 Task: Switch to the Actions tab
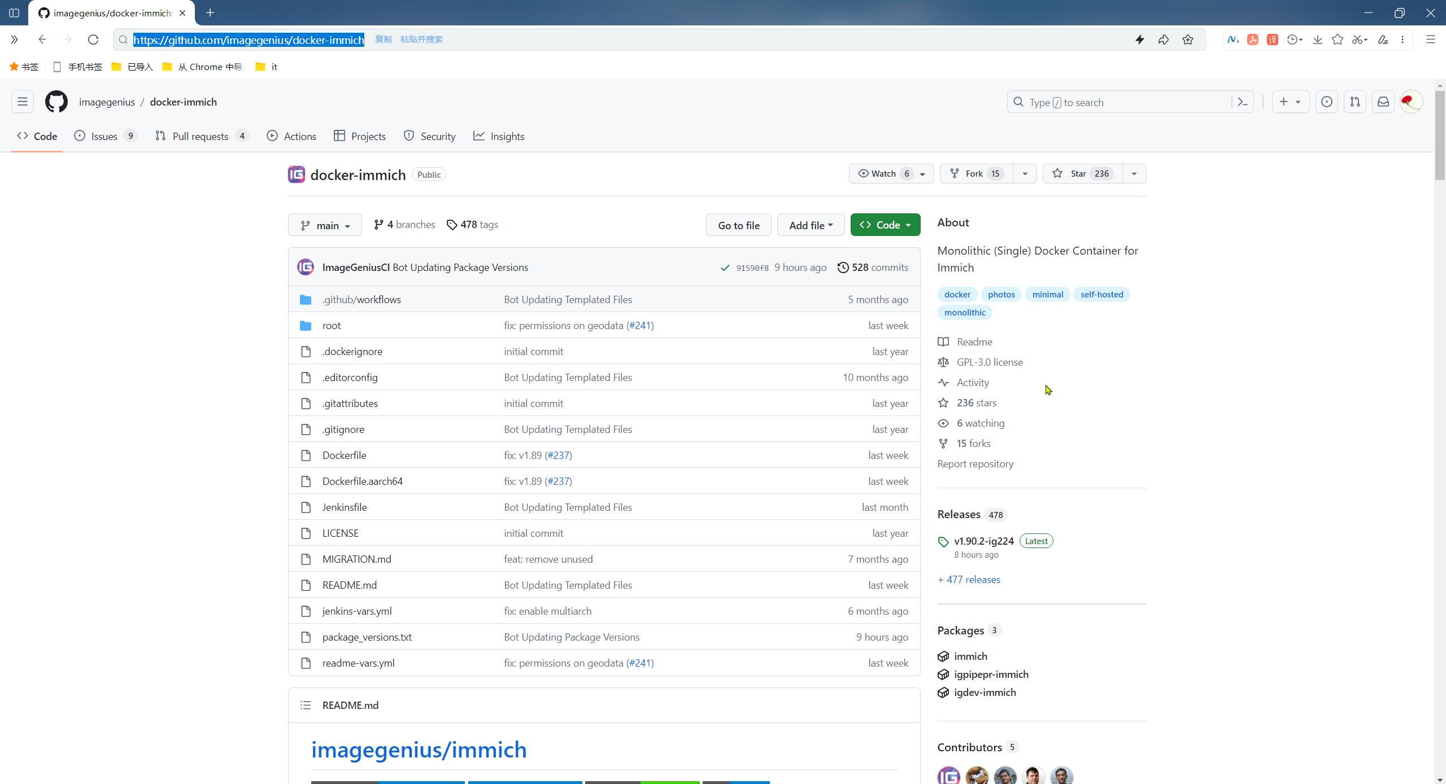tap(291, 136)
